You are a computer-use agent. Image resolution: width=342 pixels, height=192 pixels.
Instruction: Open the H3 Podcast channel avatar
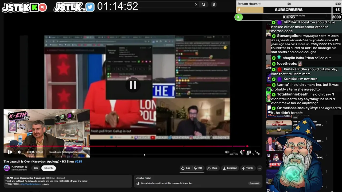[7, 168]
